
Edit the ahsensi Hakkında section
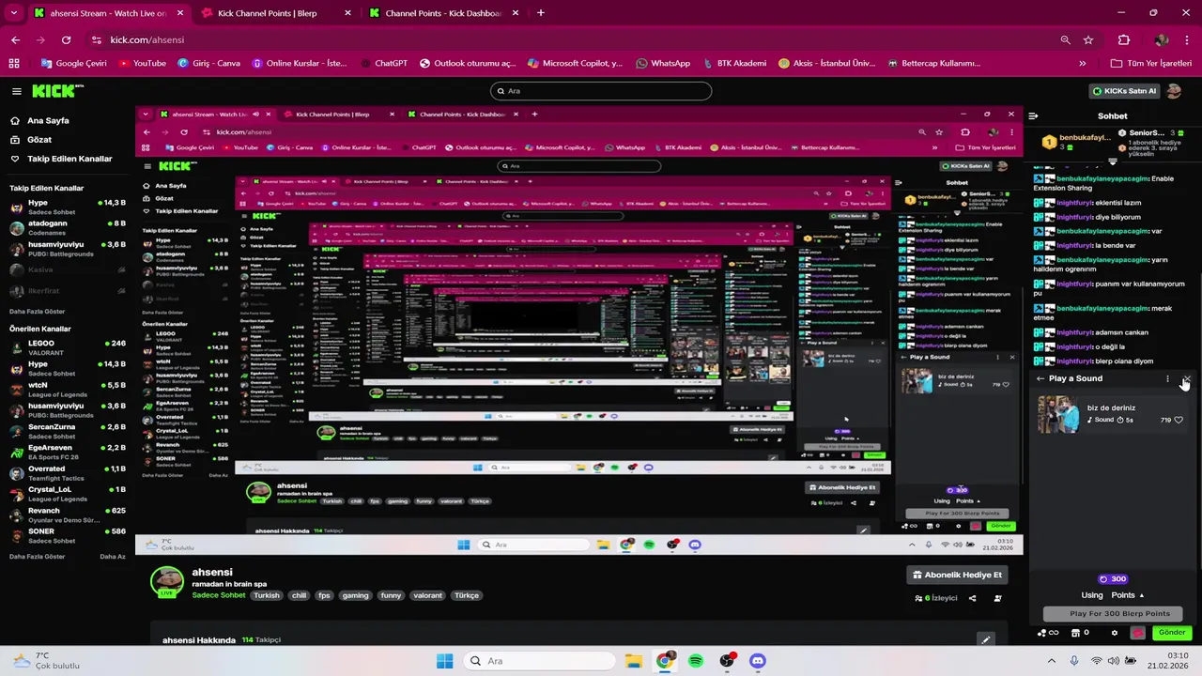(x=985, y=639)
